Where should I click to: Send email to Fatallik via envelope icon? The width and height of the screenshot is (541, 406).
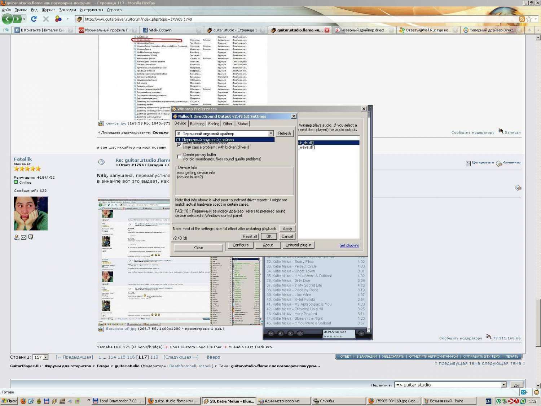(23, 237)
